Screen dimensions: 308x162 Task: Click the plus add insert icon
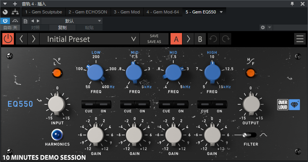point(15,3)
